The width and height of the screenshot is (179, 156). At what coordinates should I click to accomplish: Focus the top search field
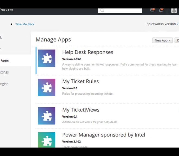120,11
